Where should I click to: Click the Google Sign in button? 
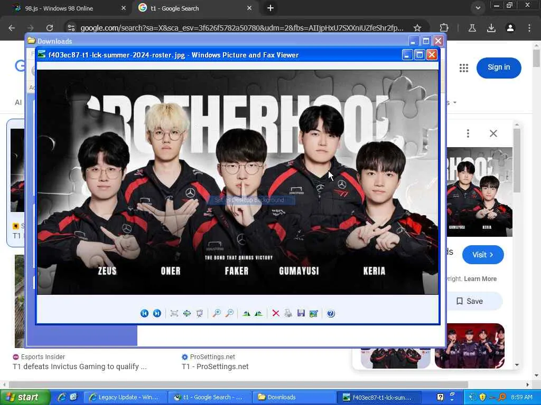tap(499, 67)
